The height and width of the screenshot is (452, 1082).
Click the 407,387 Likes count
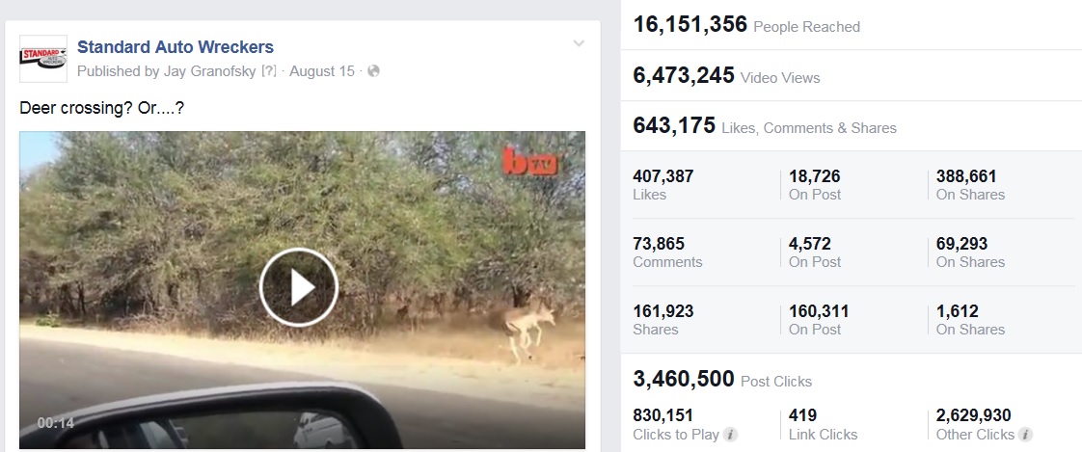tap(663, 176)
